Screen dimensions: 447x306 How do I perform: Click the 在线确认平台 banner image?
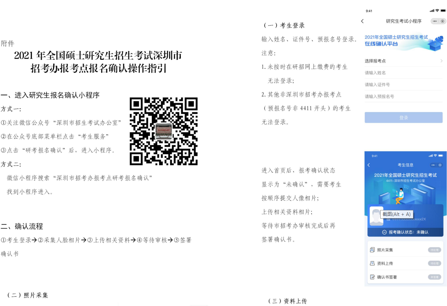pyautogui.click(x=404, y=43)
